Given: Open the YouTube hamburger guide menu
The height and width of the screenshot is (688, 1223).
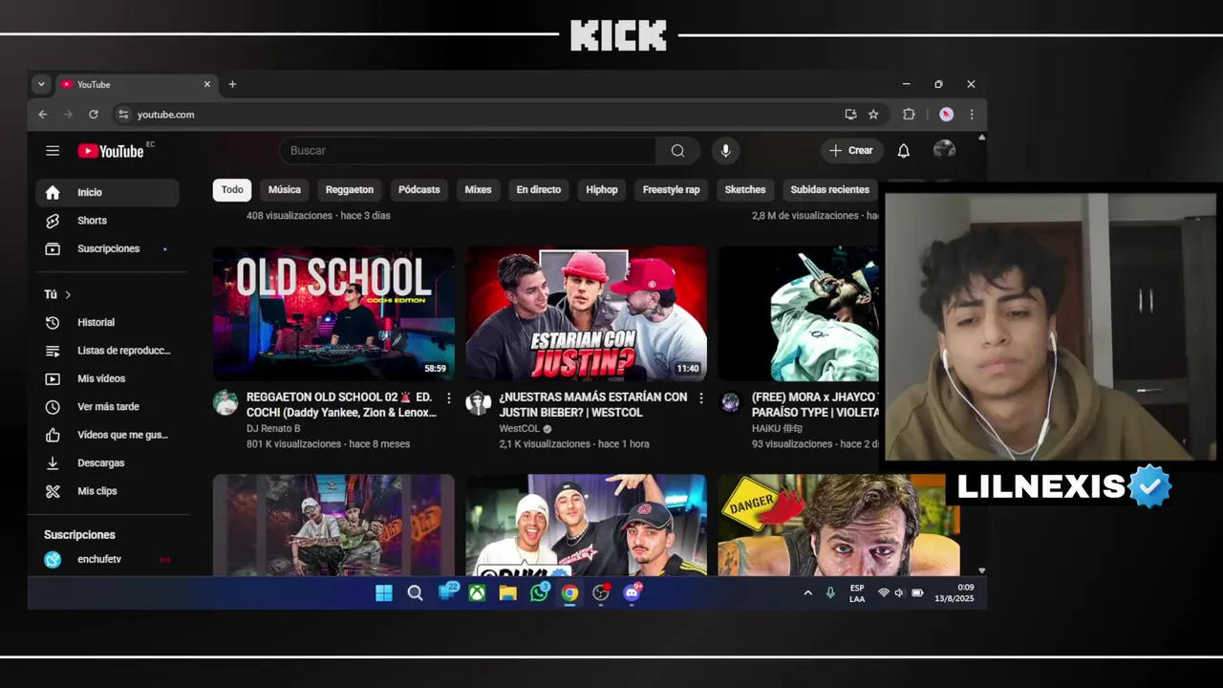Looking at the screenshot, I should [x=53, y=151].
